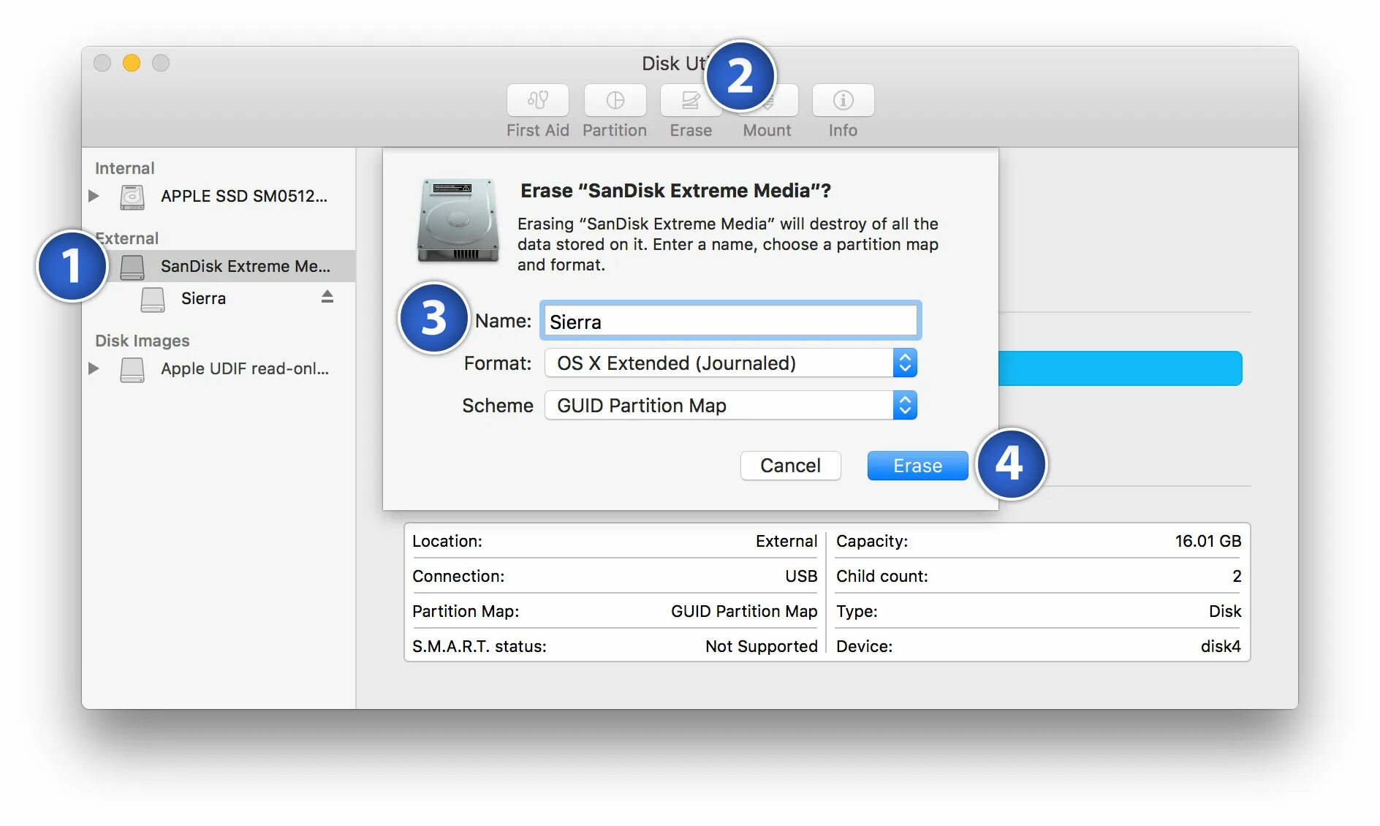Select the SanDisk Extreme disk icon

(x=132, y=267)
